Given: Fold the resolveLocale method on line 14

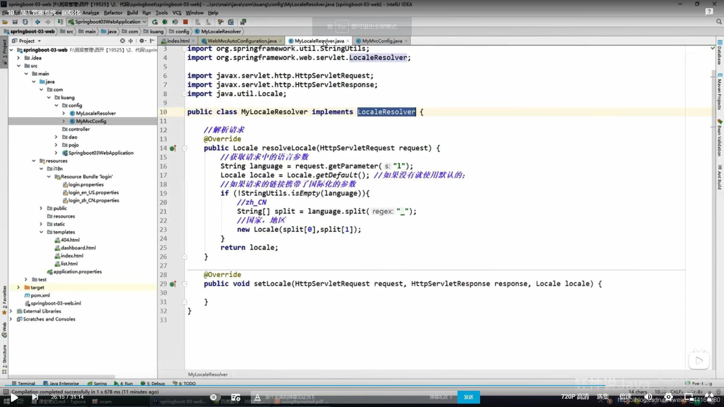Looking at the screenshot, I should [x=185, y=148].
